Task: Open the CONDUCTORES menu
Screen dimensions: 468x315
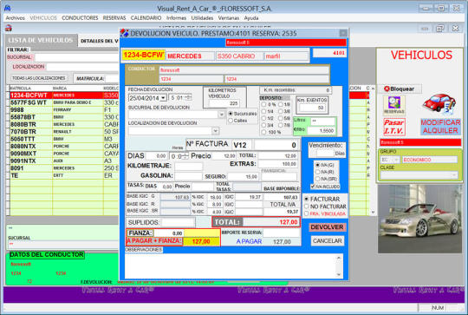Action: [80, 18]
